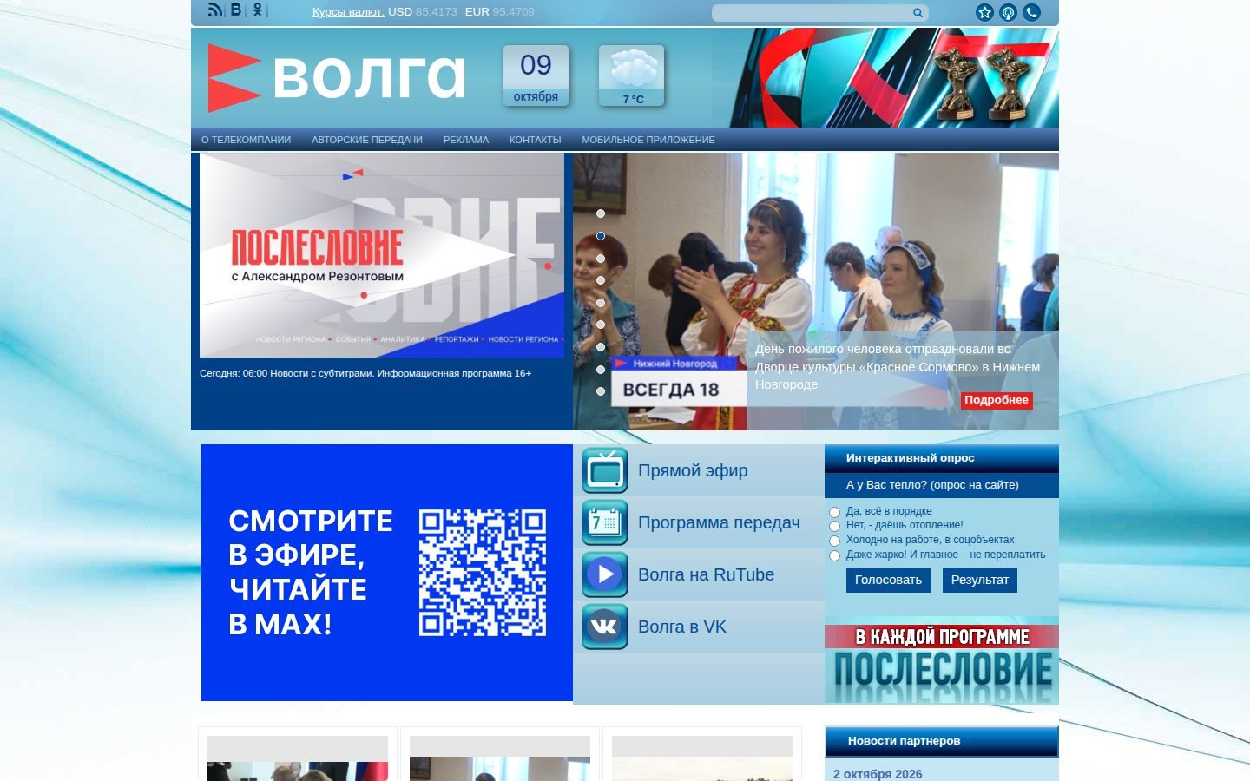The width and height of the screenshot is (1250, 781).
Task: Click the Сегодня: 06:00 Новости с субтитрами text
Action: click(x=365, y=373)
